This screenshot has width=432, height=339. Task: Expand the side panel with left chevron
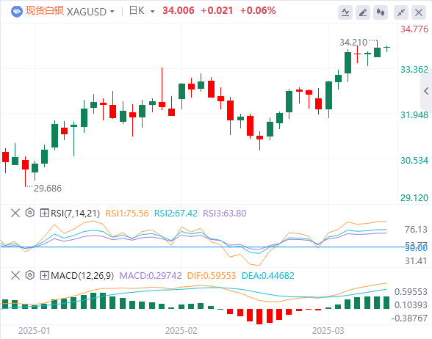point(426,91)
